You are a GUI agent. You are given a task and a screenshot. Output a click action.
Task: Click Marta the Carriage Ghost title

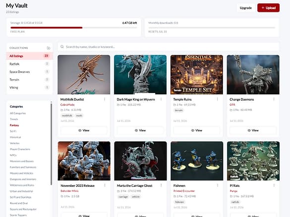[x=134, y=186]
